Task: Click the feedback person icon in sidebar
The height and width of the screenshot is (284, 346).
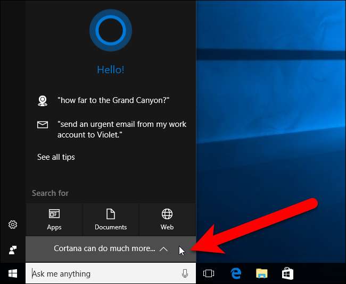Action: 13,249
